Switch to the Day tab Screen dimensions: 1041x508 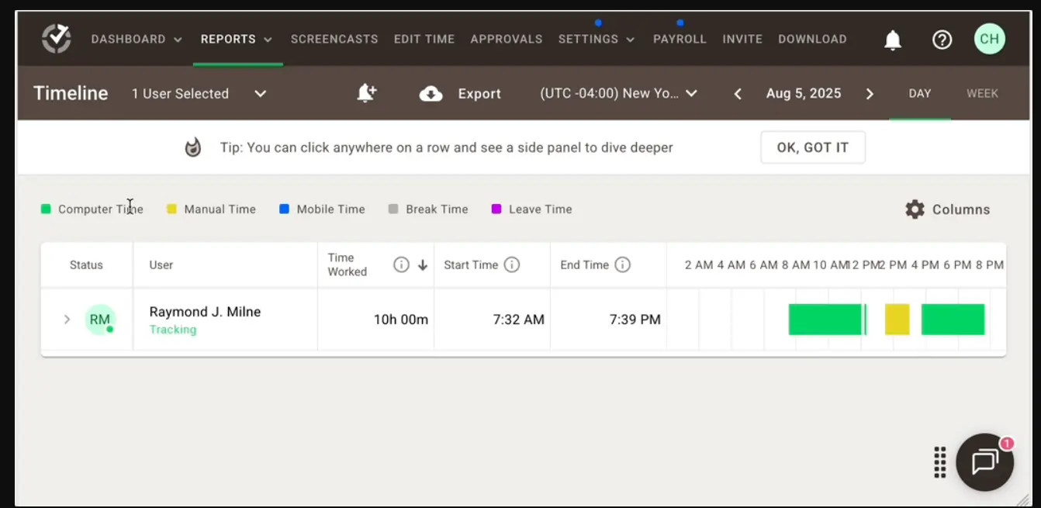point(920,94)
